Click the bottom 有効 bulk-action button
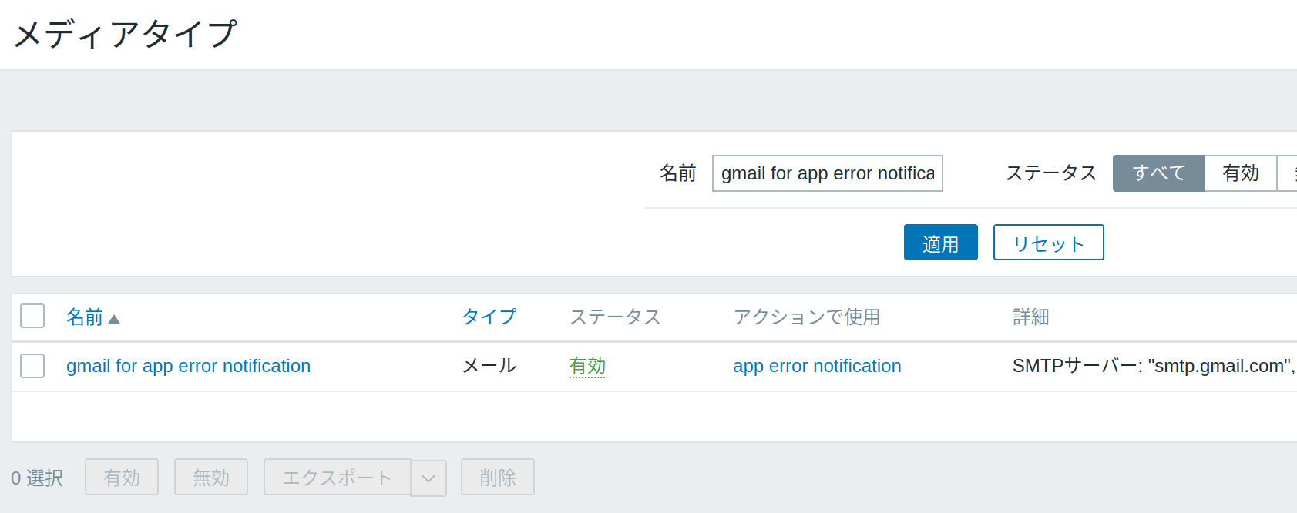The height and width of the screenshot is (513, 1297). (x=122, y=478)
